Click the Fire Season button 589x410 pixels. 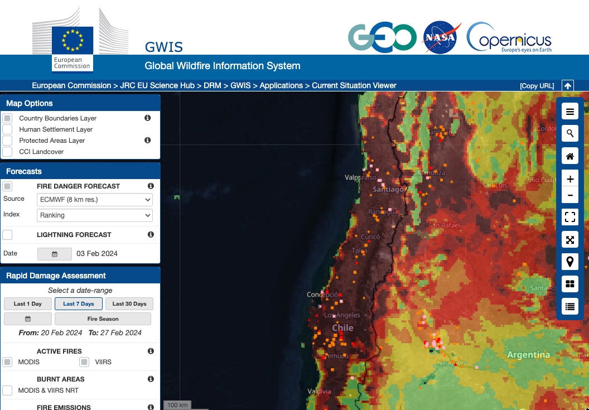tap(103, 319)
